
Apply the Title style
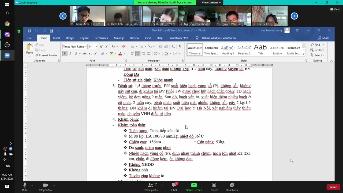pyautogui.click(x=260, y=50)
